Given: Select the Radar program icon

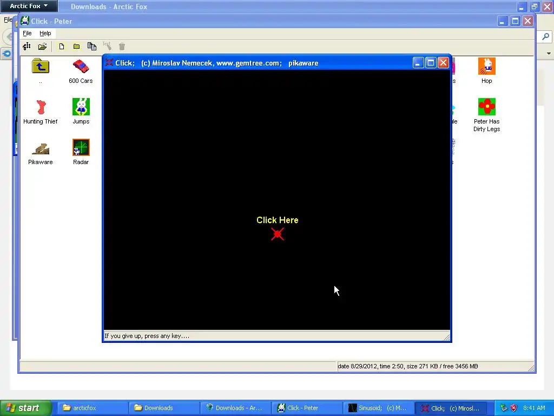Looking at the screenshot, I should (x=81, y=152).
